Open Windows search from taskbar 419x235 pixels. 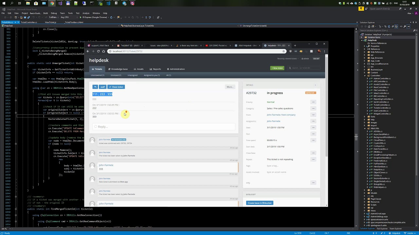coord(11,3)
